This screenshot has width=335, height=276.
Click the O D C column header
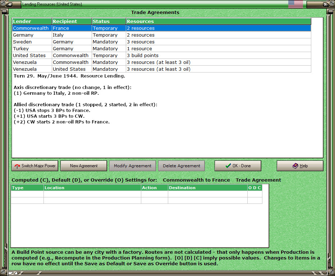pos(255,188)
